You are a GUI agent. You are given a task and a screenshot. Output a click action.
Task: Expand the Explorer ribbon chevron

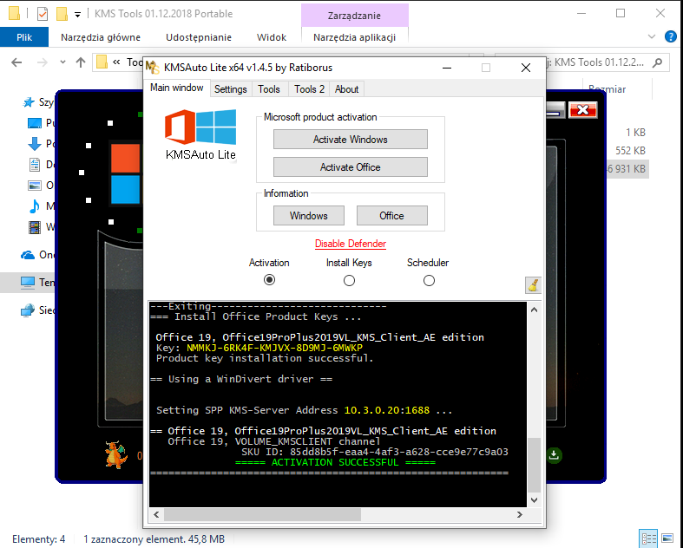point(652,37)
